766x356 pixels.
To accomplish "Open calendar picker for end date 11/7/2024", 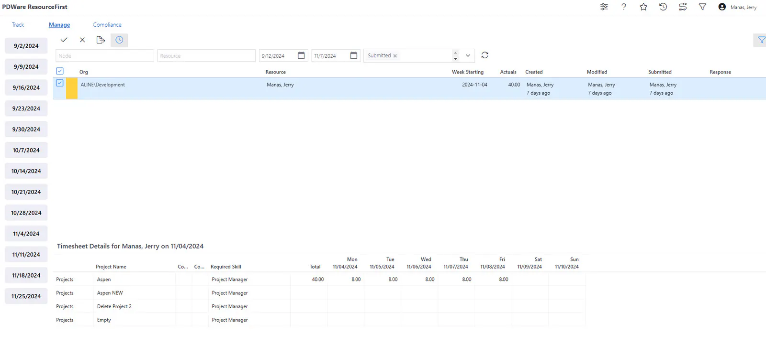I will (354, 55).
